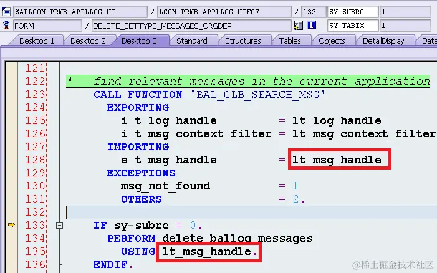The width and height of the screenshot is (437, 273).
Task: Click lt_msg_handle on line 135
Action: pyautogui.click(x=207, y=252)
